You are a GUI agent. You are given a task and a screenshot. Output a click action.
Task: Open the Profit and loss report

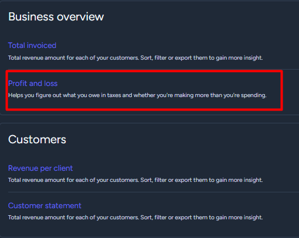[x=33, y=84]
